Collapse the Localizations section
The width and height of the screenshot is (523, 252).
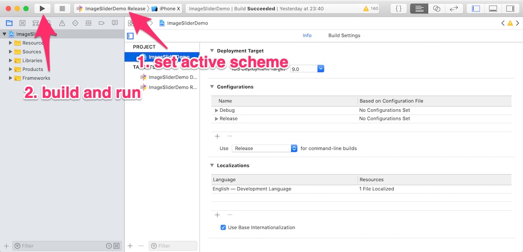212,165
